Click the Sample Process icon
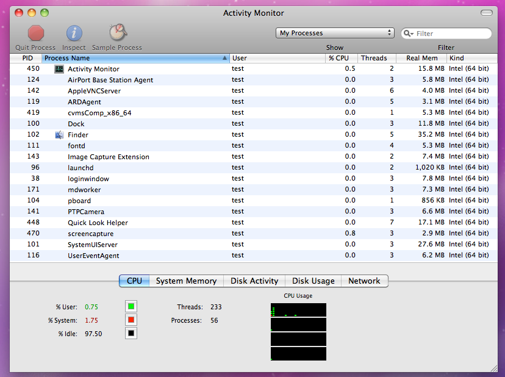 117,32
